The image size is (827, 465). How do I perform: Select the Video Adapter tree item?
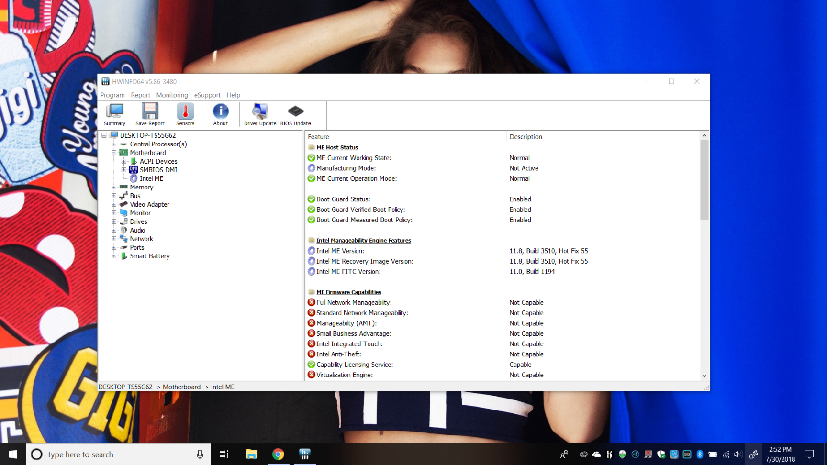(149, 204)
